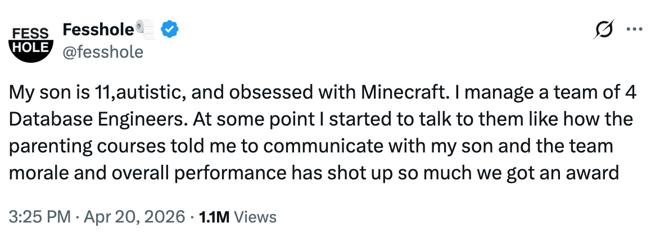Open the Fesshole profile avatar
Viewport: 660px width, 241px height.
[31, 42]
